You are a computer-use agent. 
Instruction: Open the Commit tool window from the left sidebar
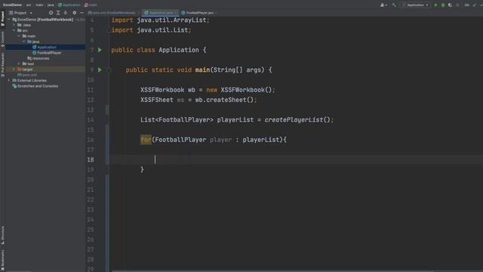click(x=2, y=39)
